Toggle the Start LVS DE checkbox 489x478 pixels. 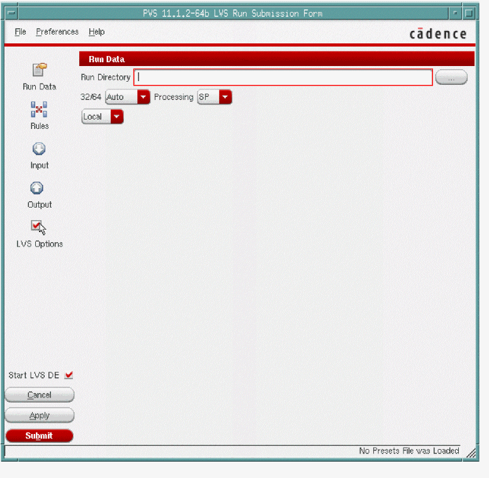coord(69,375)
